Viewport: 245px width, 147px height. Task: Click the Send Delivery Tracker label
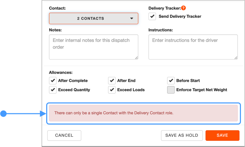pyautogui.click(x=180, y=16)
